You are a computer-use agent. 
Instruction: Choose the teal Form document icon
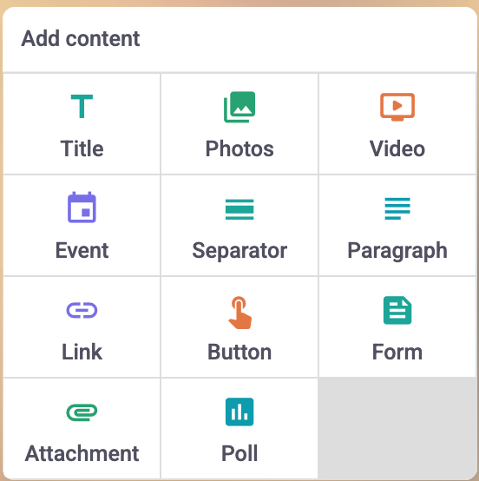[x=397, y=310]
